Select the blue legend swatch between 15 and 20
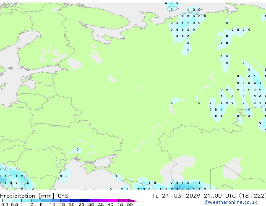266x206 pixels. 65,201
